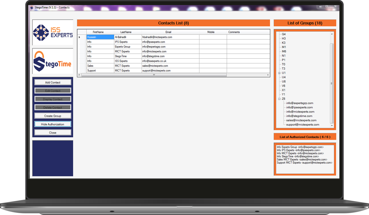369x215 pixels.
Task: Select the hbahadili@mictexperts.com email cell
Action: click(x=157, y=37)
